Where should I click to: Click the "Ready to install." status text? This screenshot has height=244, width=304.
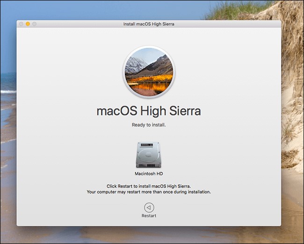pyautogui.click(x=149, y=125)
